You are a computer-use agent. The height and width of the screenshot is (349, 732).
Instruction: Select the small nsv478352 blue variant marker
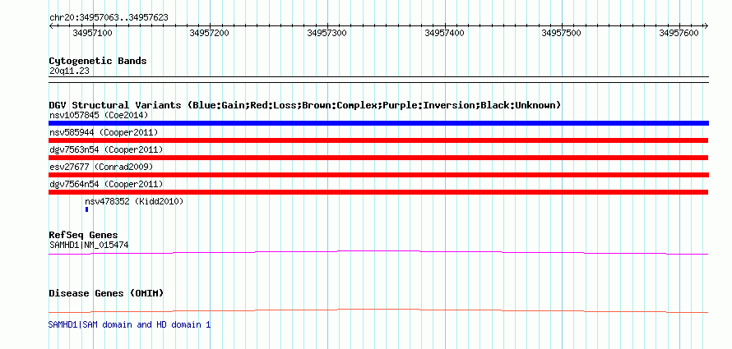click(87, 209)
